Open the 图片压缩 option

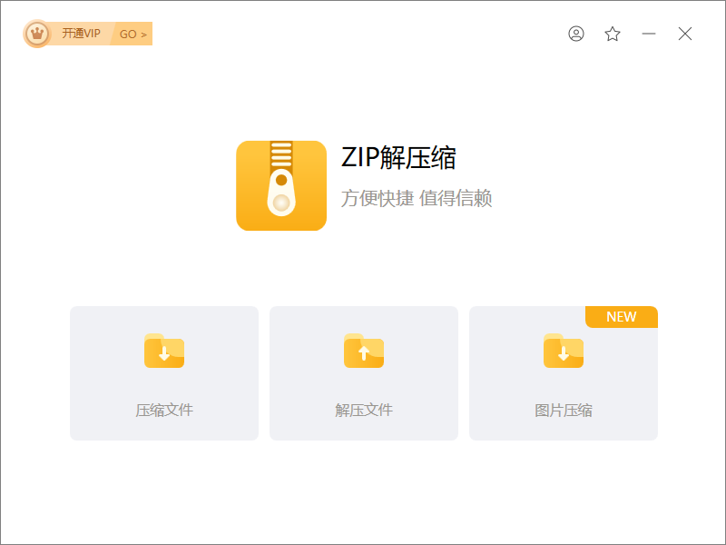(563, 373)
